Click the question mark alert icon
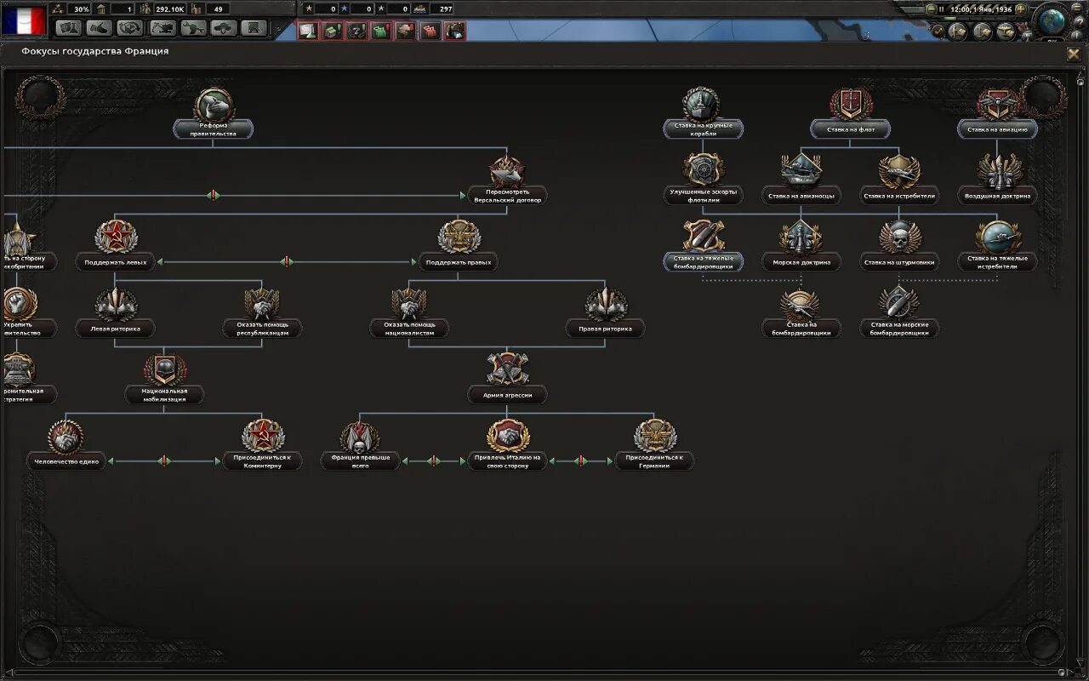Image resolution: width=1089 pixels, height=681 pixels. point(357,31)
